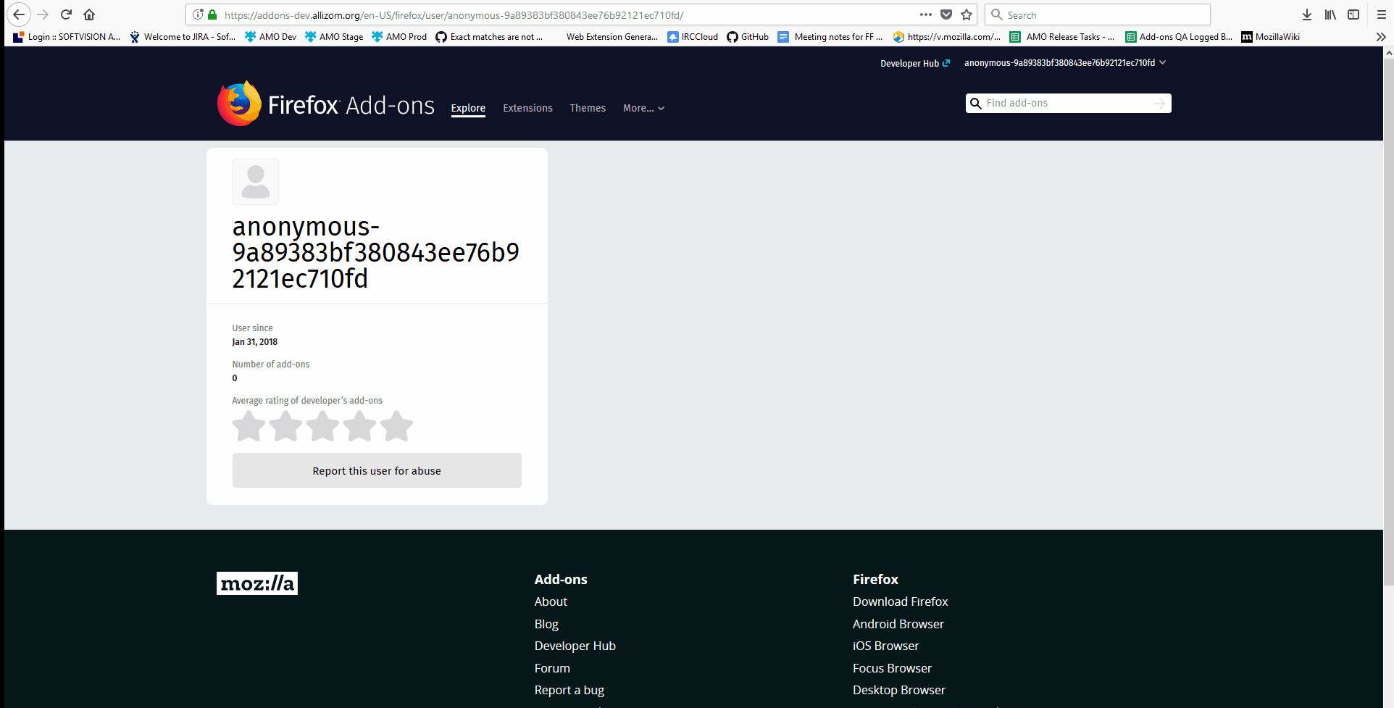1394x708 pixels.
Task: Open the anonymous user account dropdown
Action: [x=1065, y=63]
